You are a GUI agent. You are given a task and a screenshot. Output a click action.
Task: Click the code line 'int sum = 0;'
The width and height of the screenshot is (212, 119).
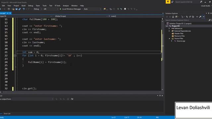pyautogui.click(x=31, y=52)
